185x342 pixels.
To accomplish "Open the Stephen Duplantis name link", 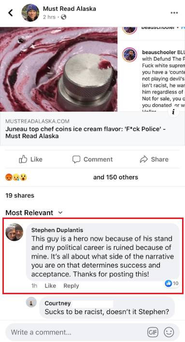I will pos(57,230).
